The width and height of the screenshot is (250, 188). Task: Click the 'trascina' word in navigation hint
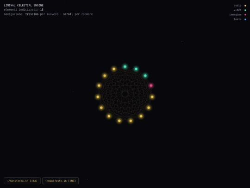click(x=32, y=14)
